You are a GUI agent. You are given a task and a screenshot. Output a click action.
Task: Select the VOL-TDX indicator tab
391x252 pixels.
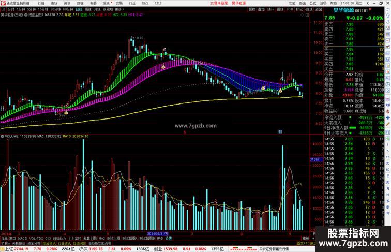coord(36,239)
